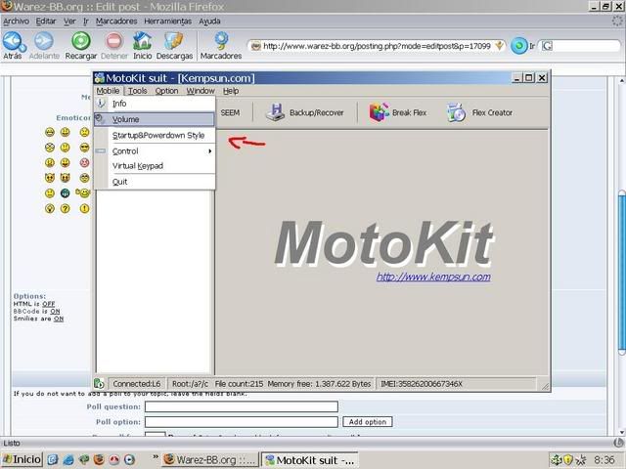Viewport: 626px width, 469px height.
Task: Click the exclamation mark emoticon in the Firefox page
Action: pyautogui.click(x=85, y=208)
